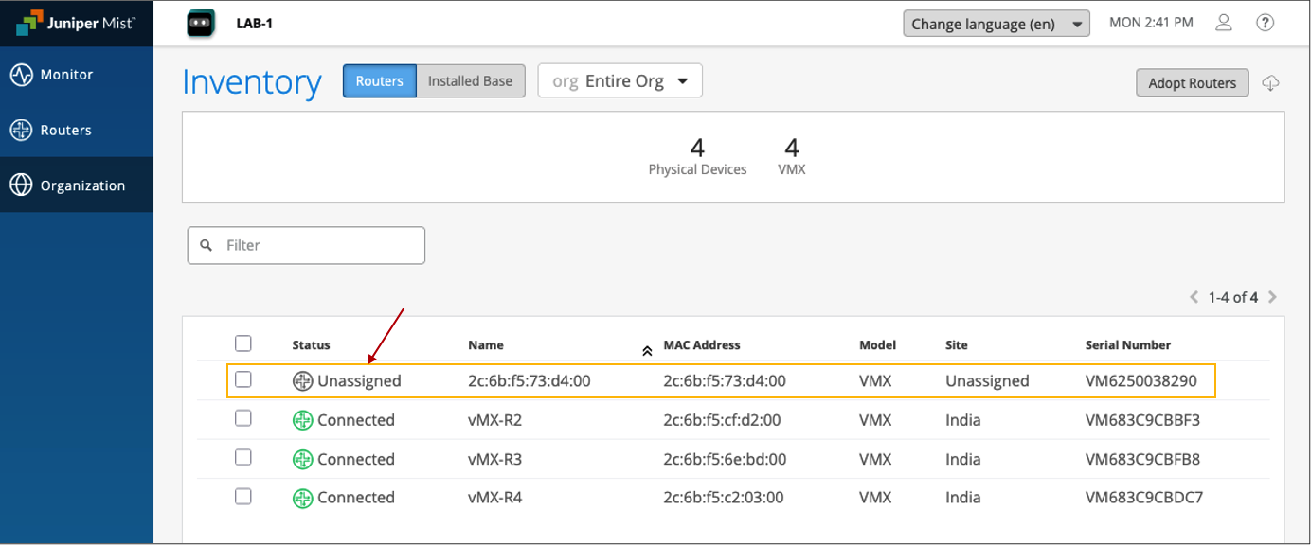Expand the org Entire Org dropdown
The height and width of the screenshot is (545, 1311).
tap(620, 81)
